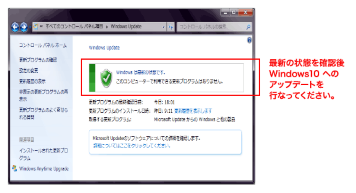
Task: Open コントロール パネル ホーム link
Action: 43,46
